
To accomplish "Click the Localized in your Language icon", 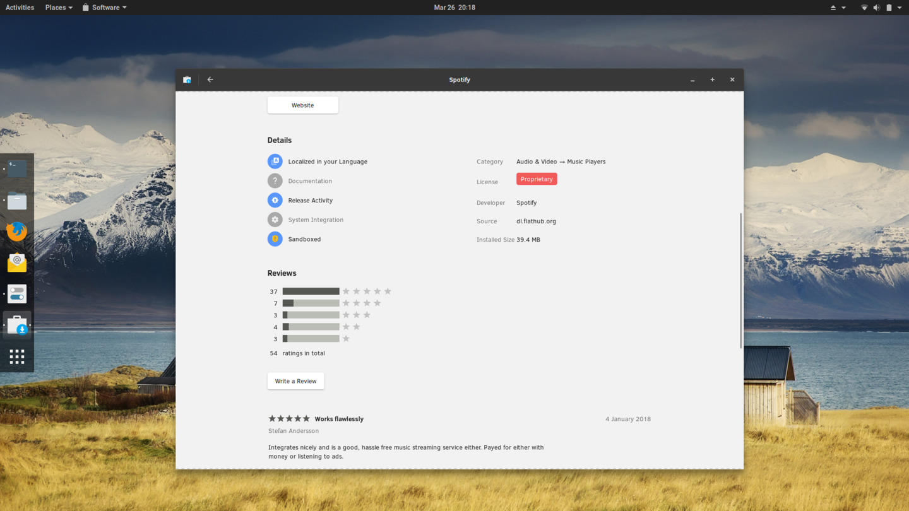I will coord(275,162).
